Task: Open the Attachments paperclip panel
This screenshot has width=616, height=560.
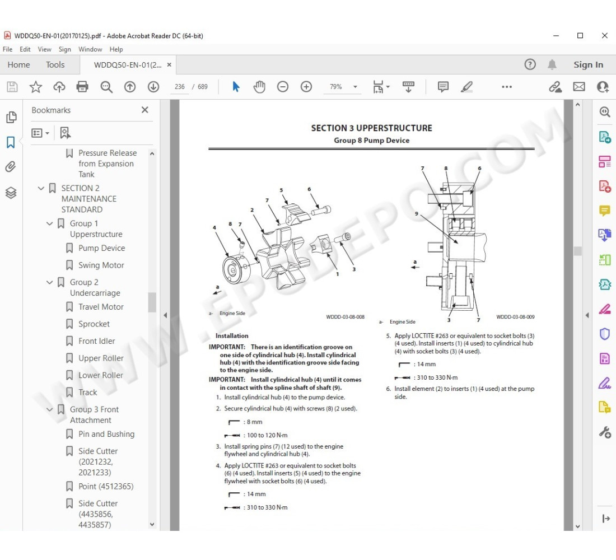Action: tap(11, 167)
